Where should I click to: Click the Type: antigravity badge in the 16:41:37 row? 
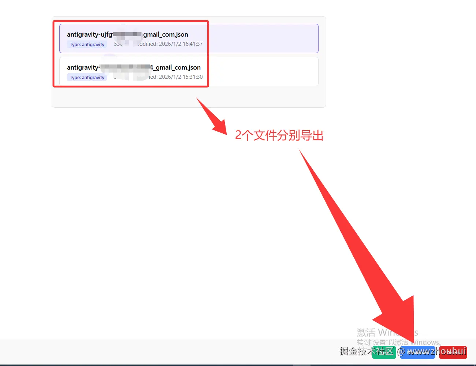pos(87,45)
